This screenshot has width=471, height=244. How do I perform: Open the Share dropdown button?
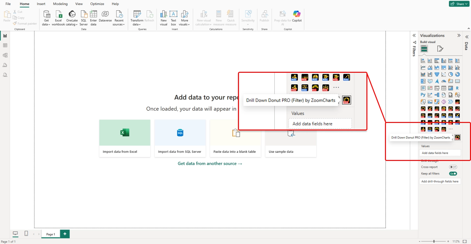tap(459, 4)
